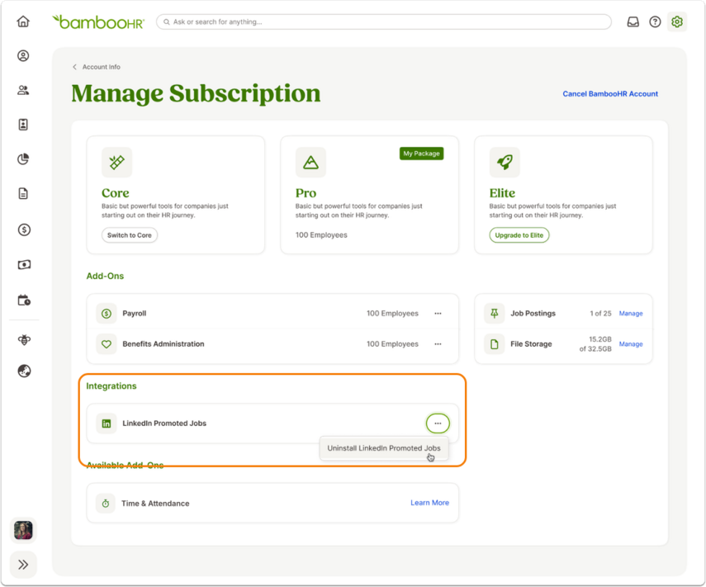Screen dimensions: 706x587
Task: Click Time & Attendance stopwatch icon
Action: point(106,504)
